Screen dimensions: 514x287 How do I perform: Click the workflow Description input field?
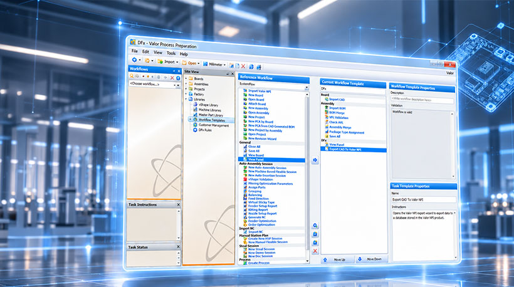[422, 100]
